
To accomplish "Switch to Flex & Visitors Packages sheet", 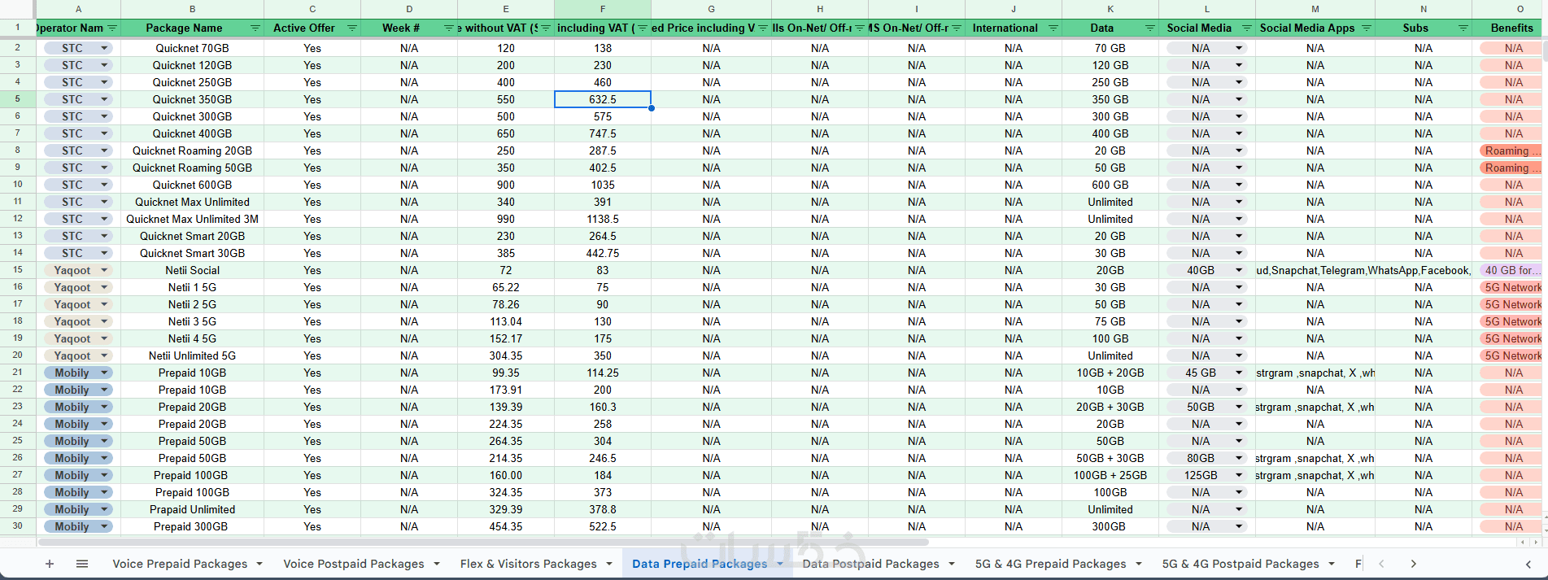I will pos(529,564).
